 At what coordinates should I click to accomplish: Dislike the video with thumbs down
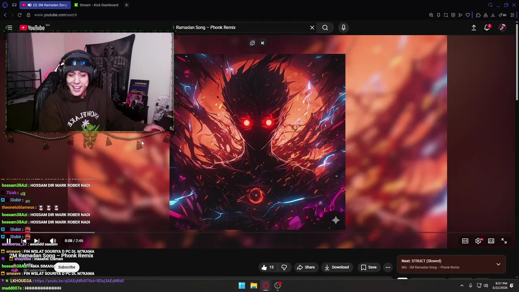(x=284, y=267)
